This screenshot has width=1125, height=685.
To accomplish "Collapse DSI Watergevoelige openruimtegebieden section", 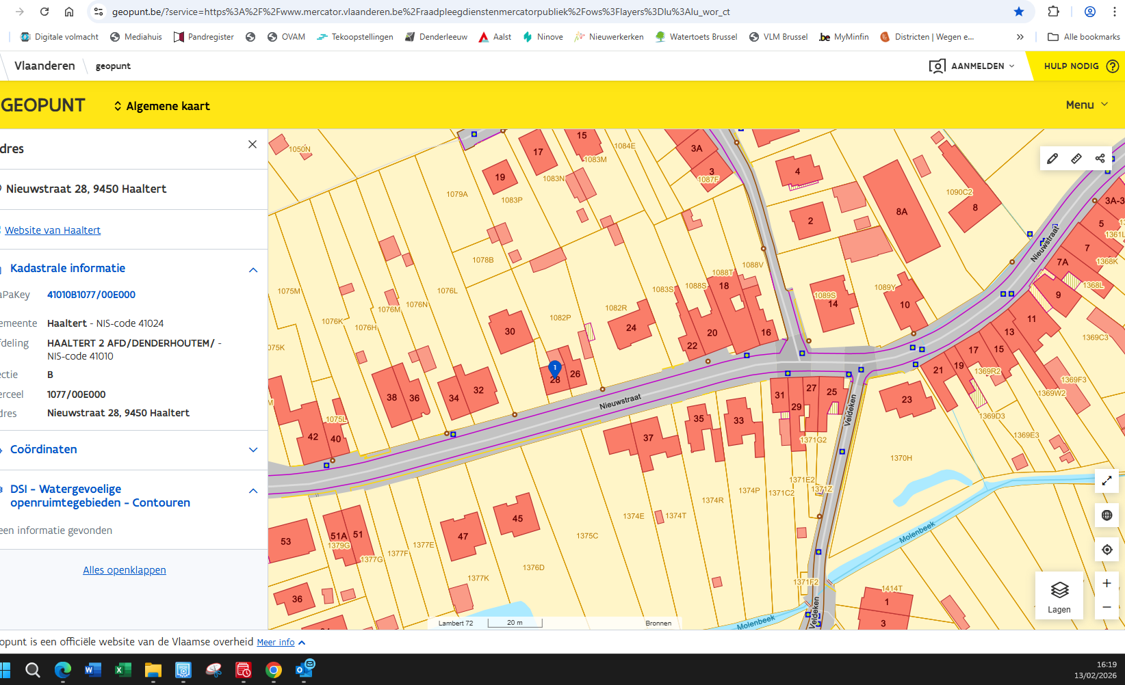I will tap(253, 491).
